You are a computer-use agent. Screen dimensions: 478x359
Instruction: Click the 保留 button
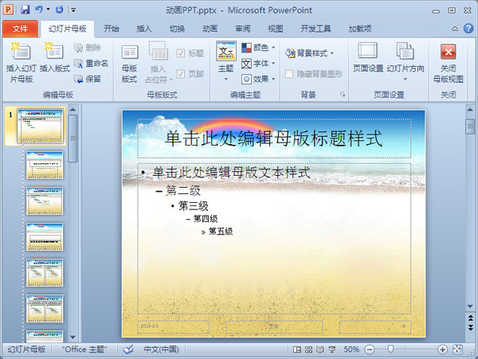(87, 79)
